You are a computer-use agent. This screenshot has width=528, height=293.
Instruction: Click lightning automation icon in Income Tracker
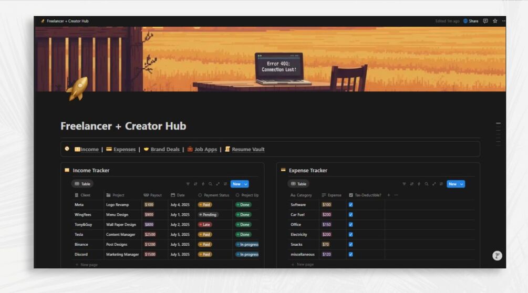[203, 184]
